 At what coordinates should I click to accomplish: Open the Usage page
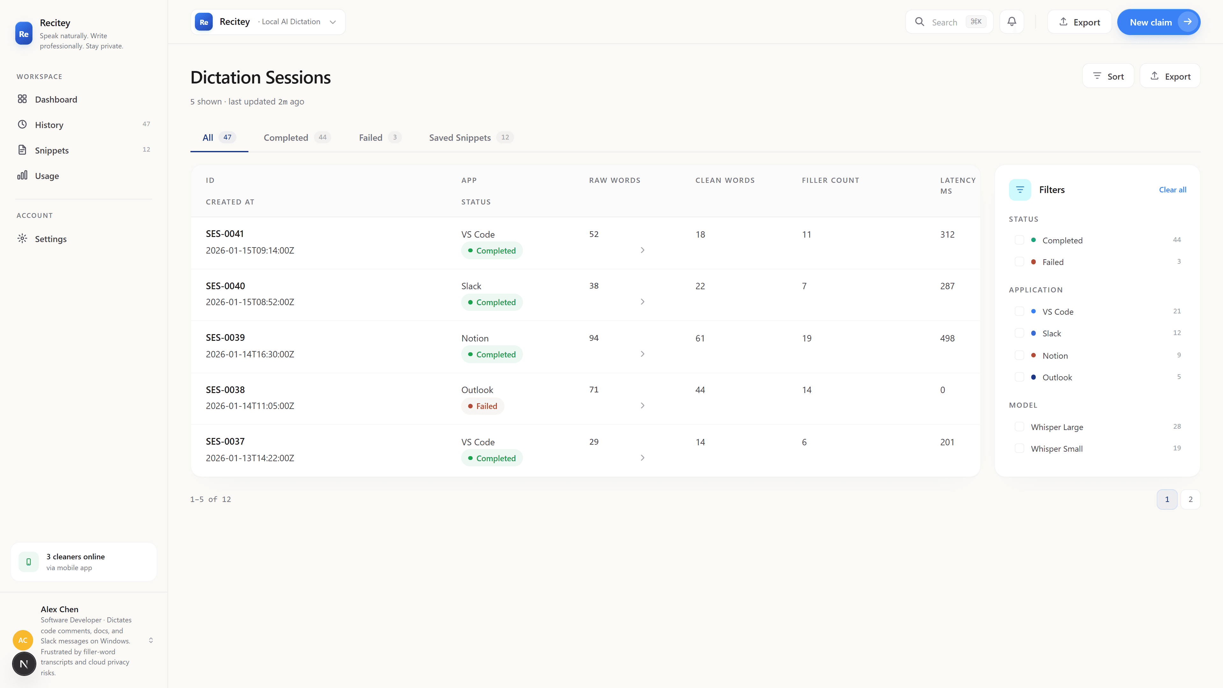coord(47,176)
